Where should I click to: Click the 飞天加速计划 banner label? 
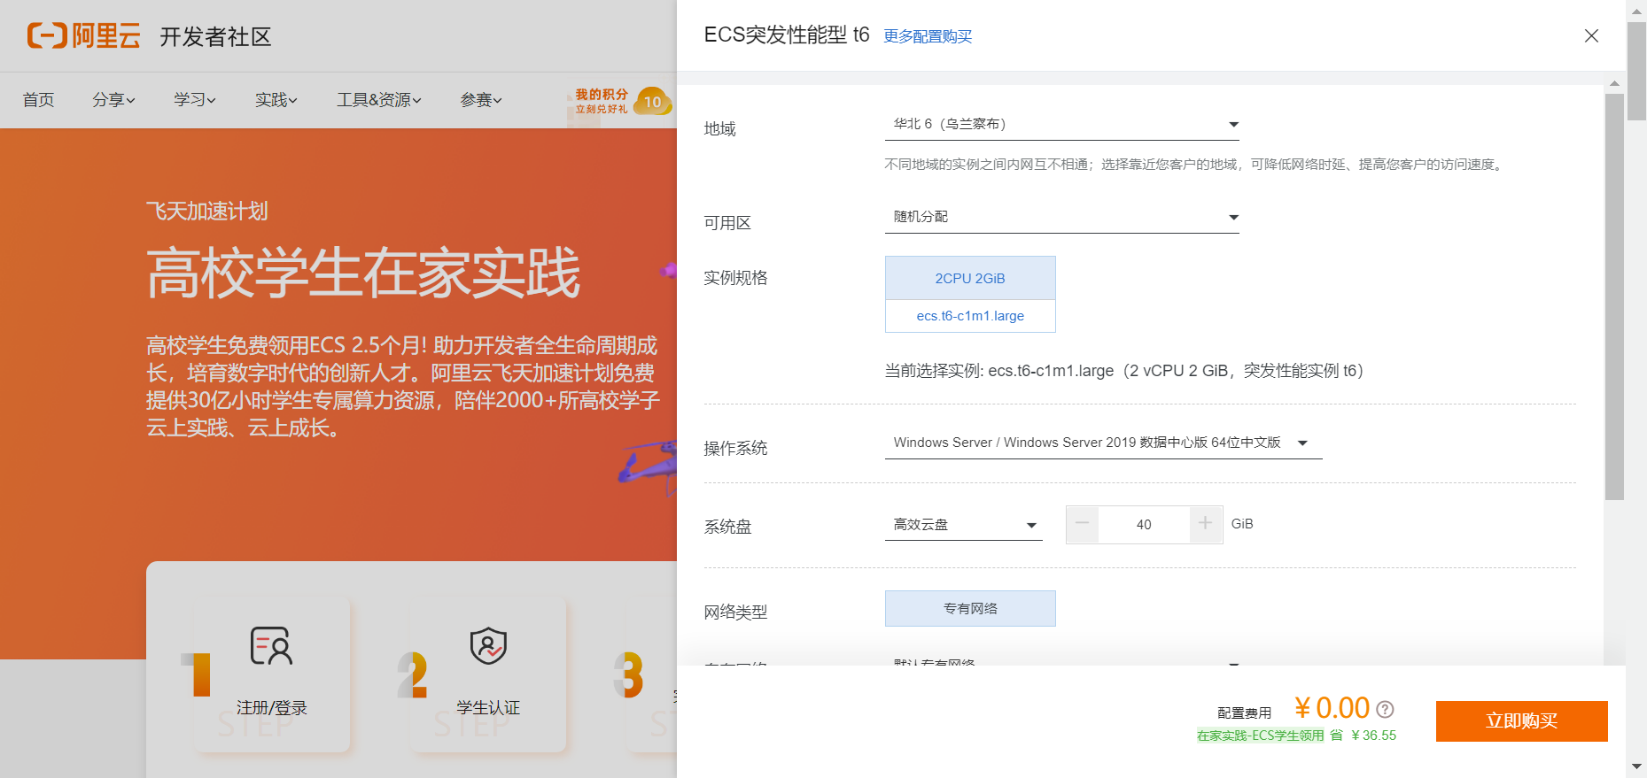[207, 211]
